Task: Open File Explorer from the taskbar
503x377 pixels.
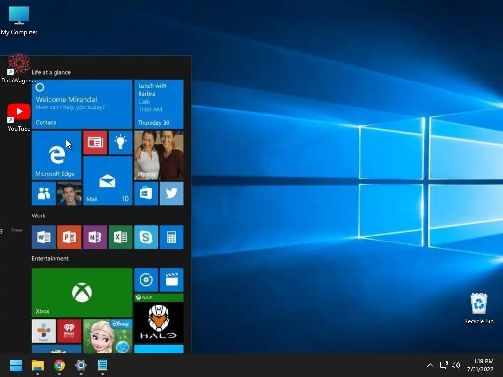Action: 37,365
